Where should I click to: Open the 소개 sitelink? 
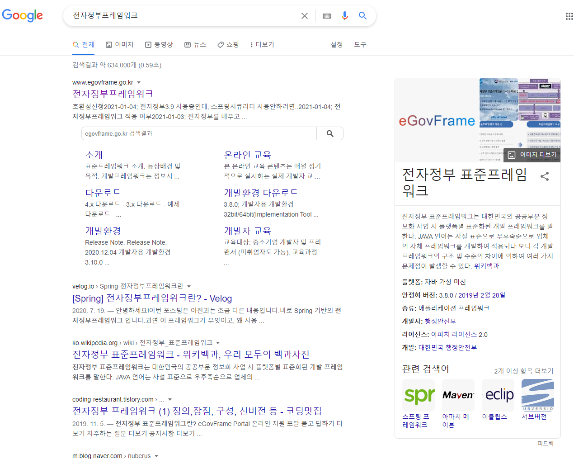94,155
